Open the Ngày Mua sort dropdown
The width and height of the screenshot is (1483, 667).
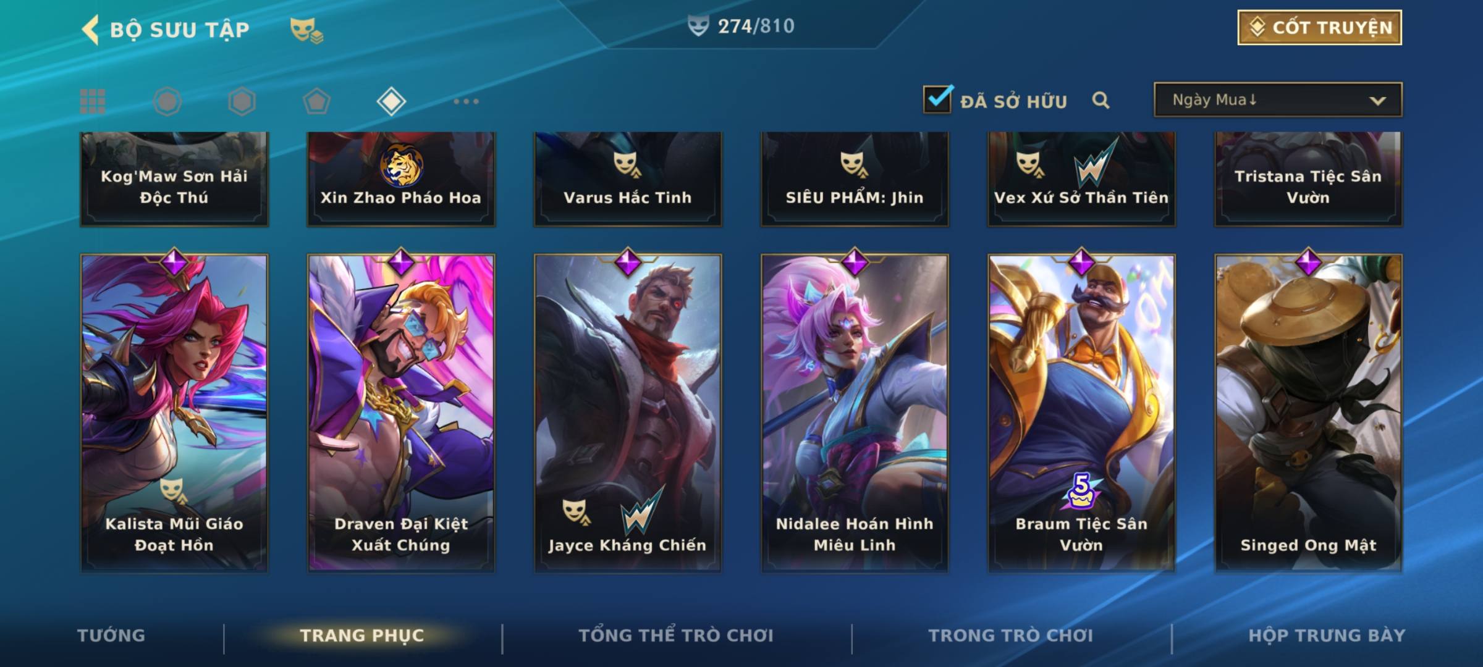1278,99
